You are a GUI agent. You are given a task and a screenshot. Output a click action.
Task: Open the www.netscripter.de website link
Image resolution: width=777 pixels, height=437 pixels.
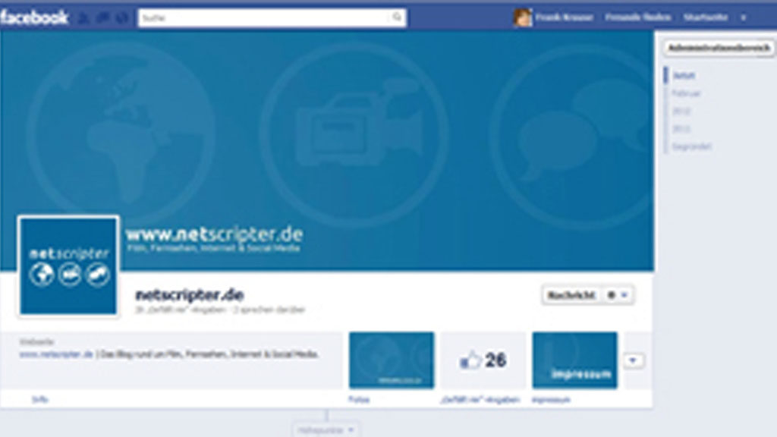56,354
